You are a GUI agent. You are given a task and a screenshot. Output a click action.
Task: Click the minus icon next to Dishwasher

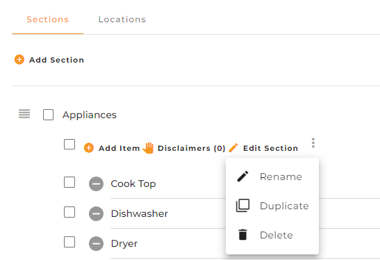(96, 213)
